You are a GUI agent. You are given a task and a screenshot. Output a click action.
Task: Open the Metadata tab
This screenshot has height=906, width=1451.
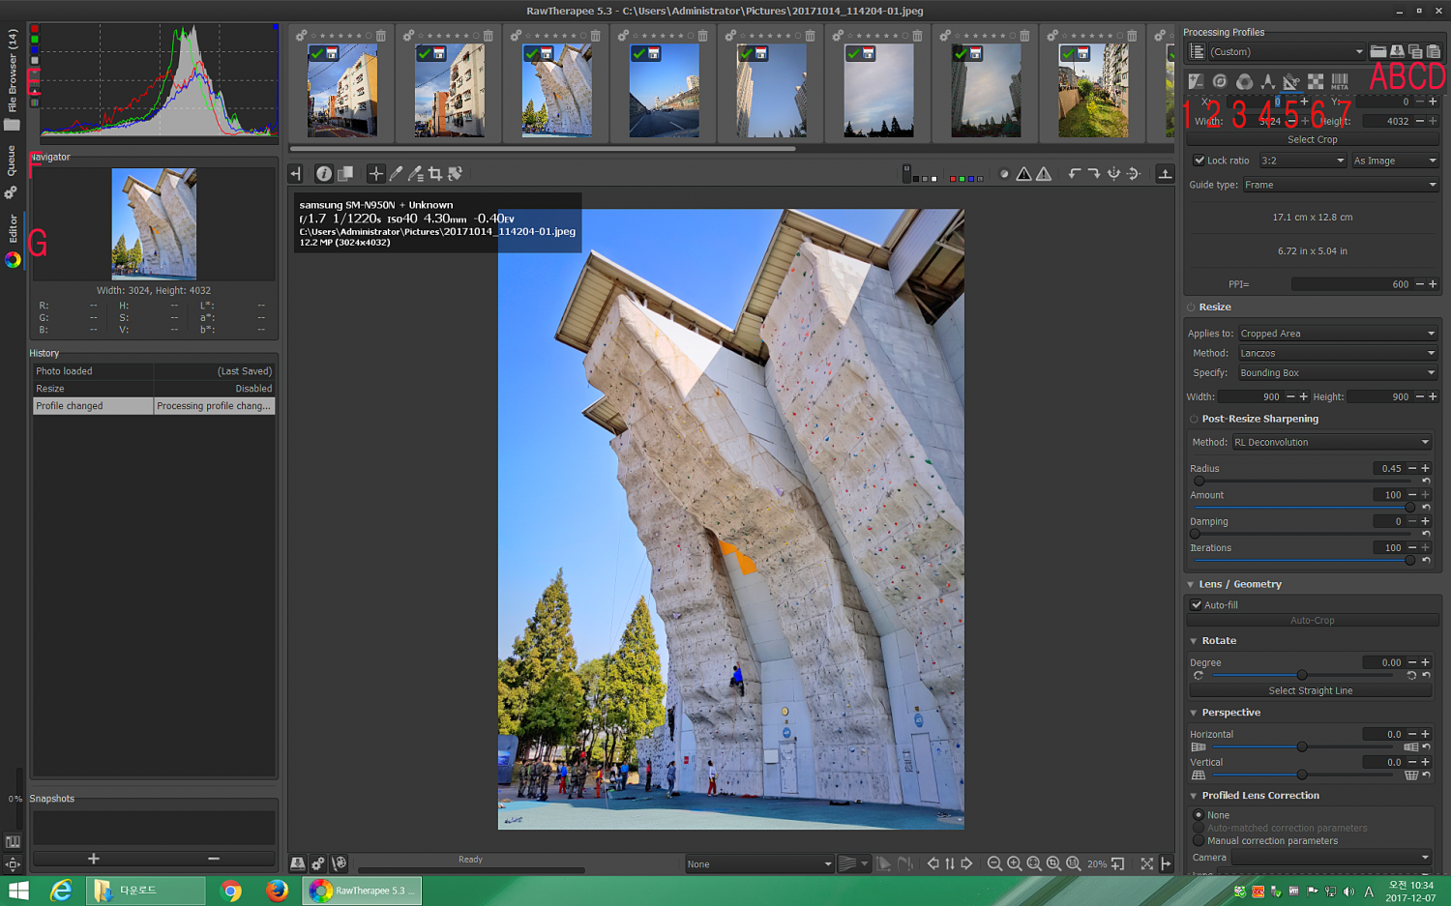point(1340,81)
